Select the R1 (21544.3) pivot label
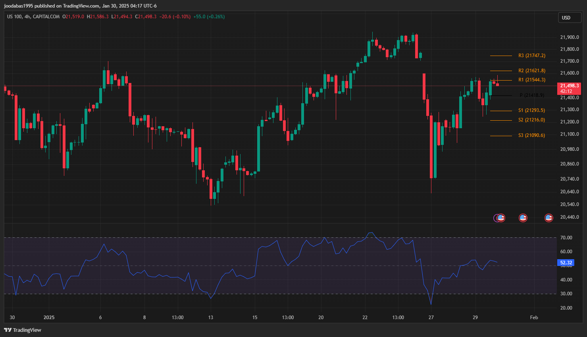This screenshot has width=587, height=337. (531, 80)
